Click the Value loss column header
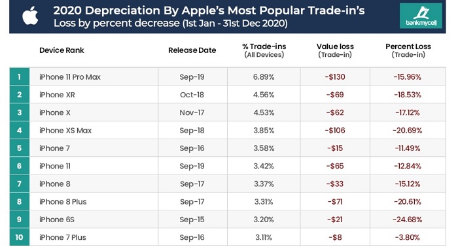This screenshot has width=458, height=247. coord(335,50)
